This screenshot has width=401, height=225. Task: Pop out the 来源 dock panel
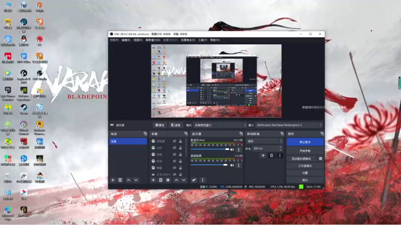[186, 133]
